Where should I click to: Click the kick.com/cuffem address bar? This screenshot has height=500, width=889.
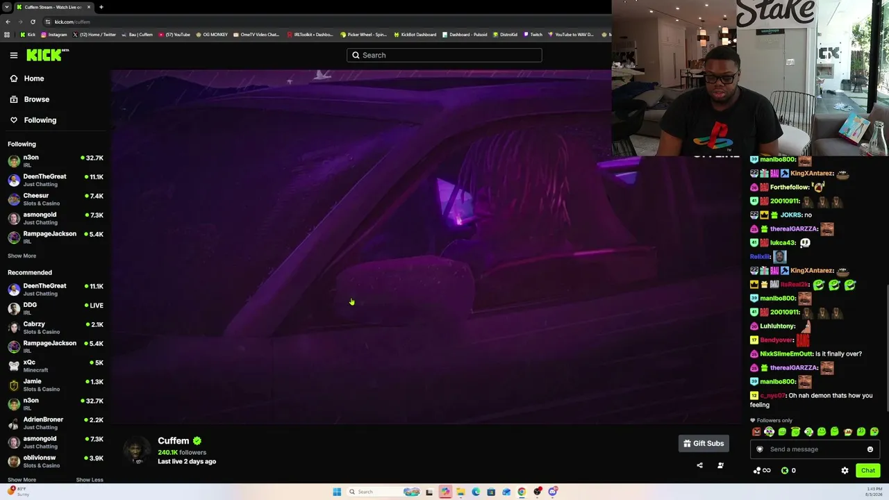tap(326, 22)
